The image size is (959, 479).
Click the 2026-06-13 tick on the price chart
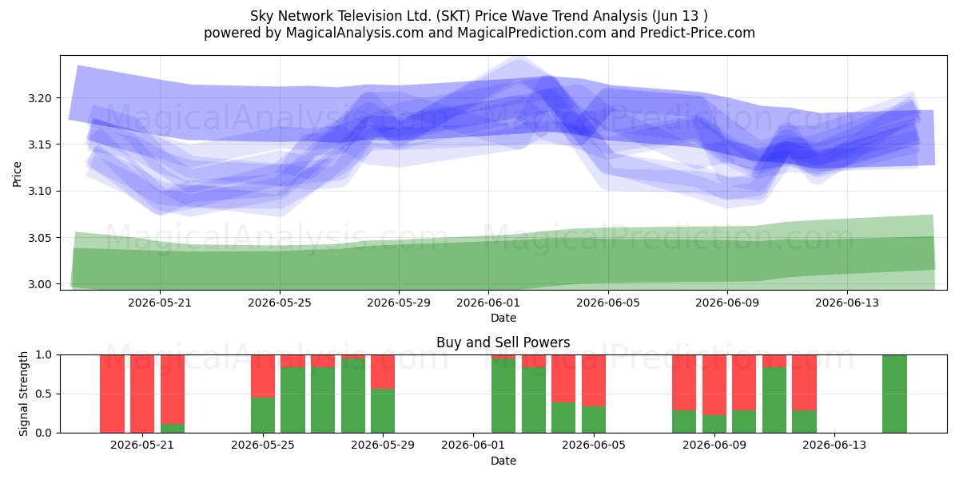click(847, 303)
